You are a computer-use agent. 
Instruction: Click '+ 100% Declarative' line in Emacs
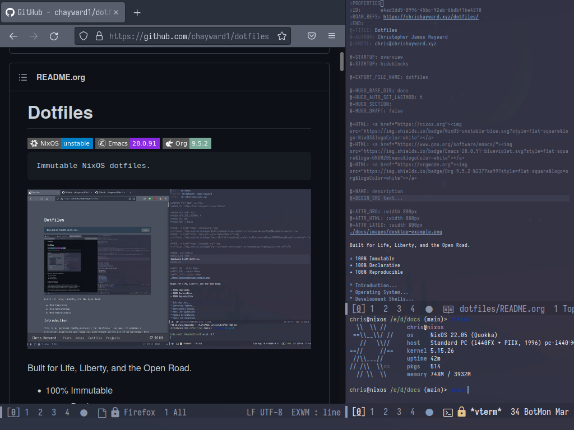point(375,265)
